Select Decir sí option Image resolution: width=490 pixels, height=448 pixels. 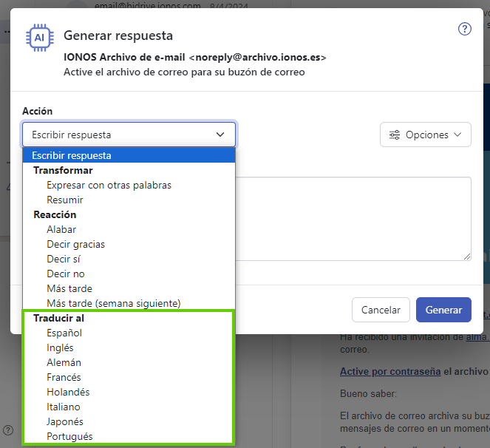coord(129,259)
